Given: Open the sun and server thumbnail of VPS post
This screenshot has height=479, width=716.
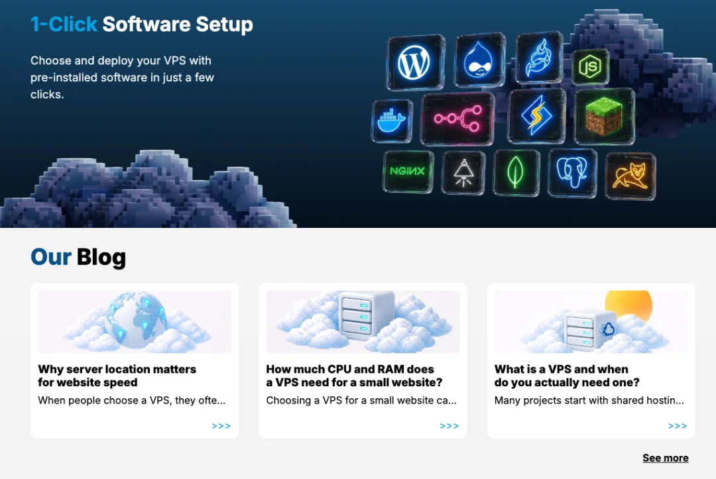Looking at the screenshot, I should click(591, 321).
